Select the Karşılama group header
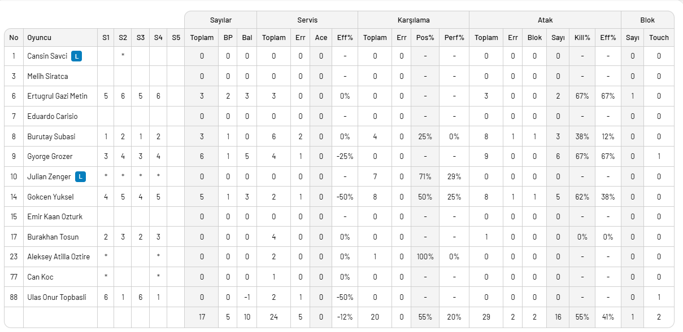Image resolution: width=683 pixels, height=332 pixels. [x=414, y=20]
